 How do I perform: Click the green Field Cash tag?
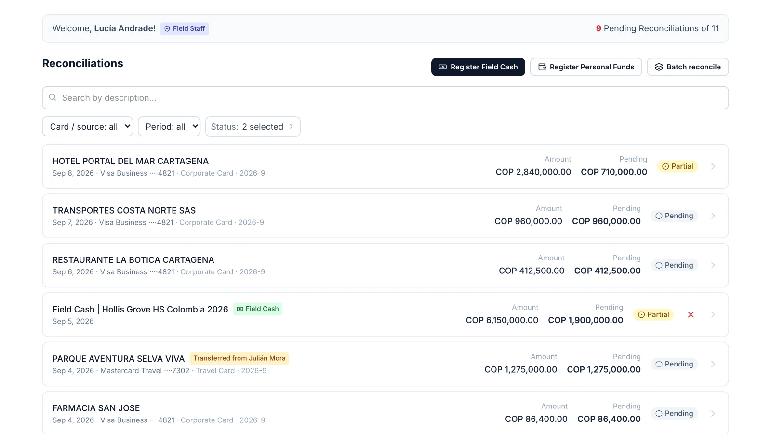click(x=258, y=309)
